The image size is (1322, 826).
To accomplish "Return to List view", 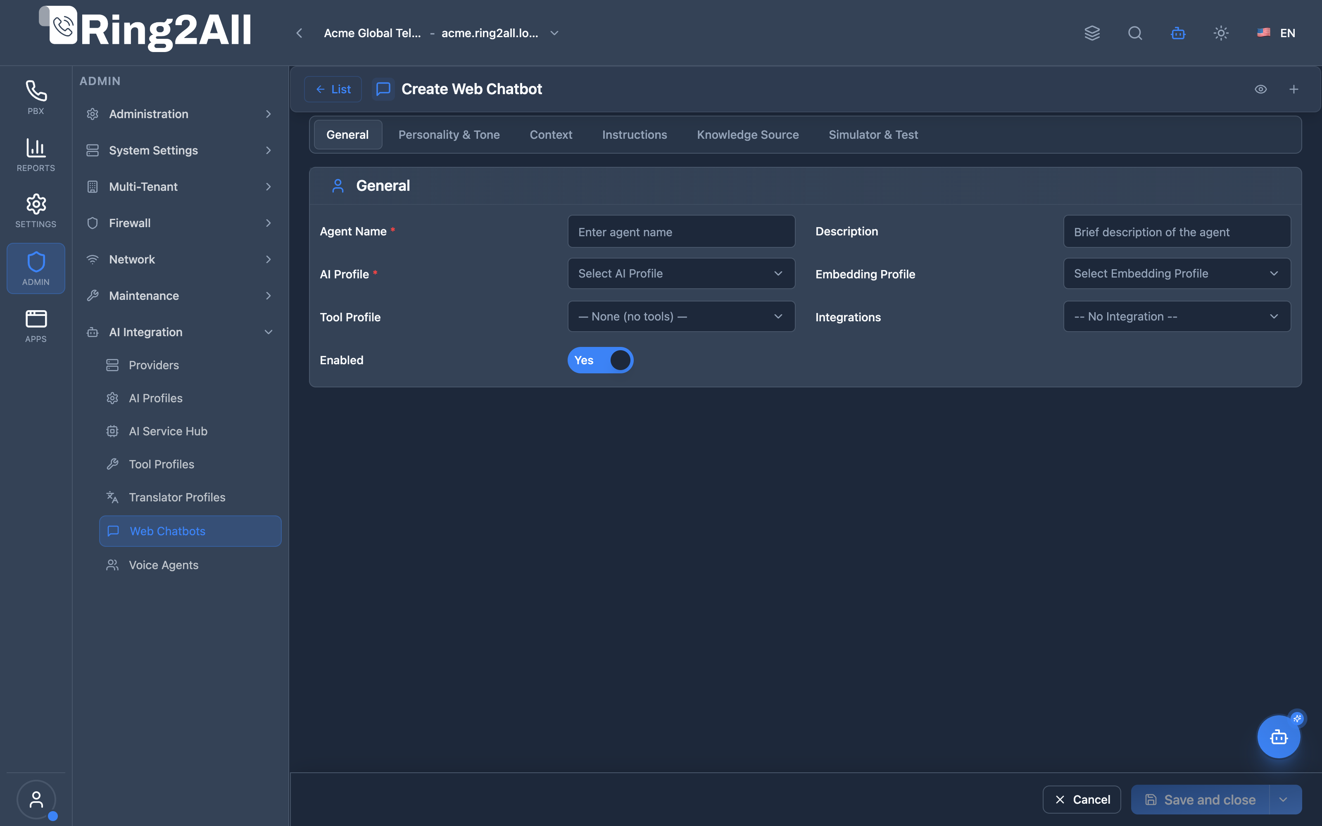I will pos(333,89).
